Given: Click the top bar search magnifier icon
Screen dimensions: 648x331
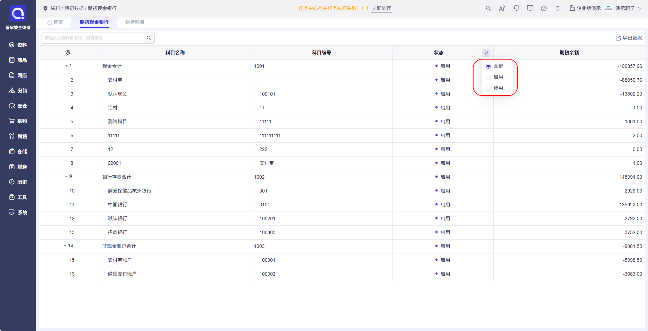Looking at the screenshot, I should click(488, 8).
